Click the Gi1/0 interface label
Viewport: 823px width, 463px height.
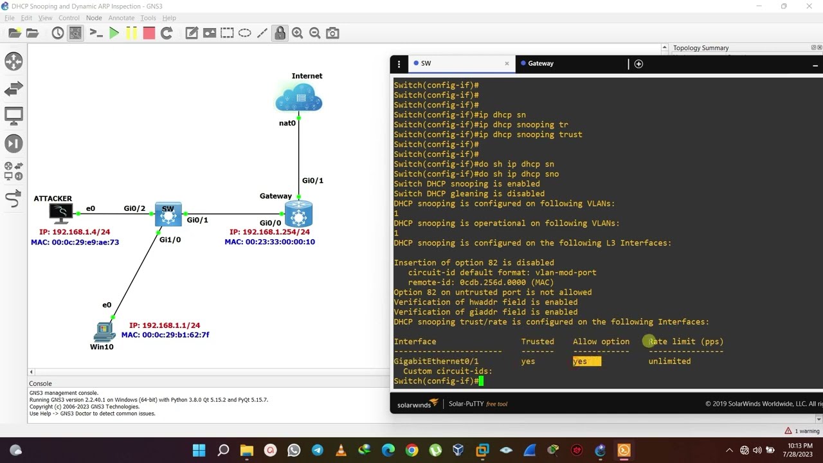(x=170, y=240)
